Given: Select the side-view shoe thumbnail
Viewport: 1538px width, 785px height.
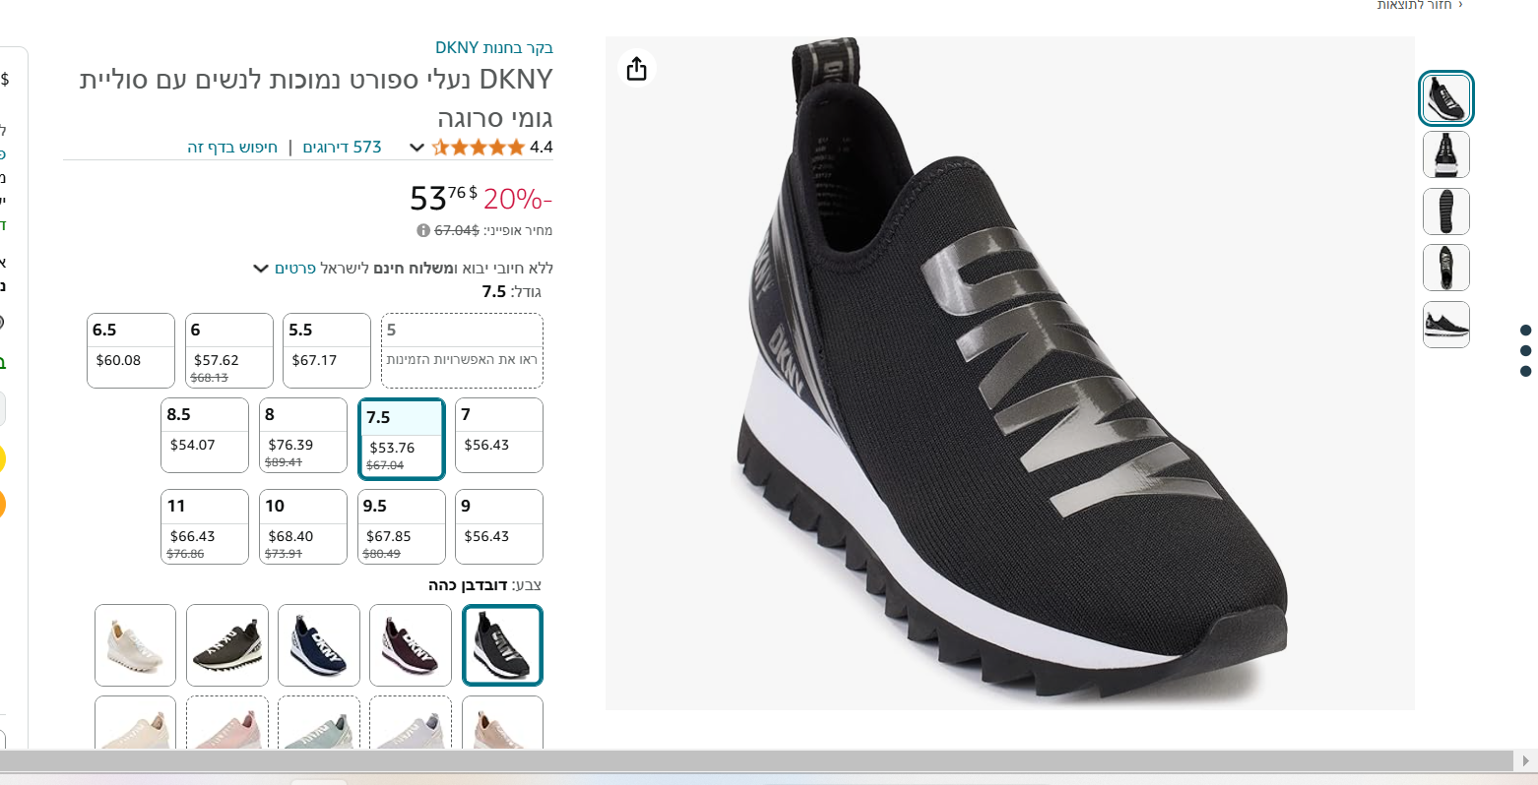Looking at the screenshot, I should (1445, 325).
